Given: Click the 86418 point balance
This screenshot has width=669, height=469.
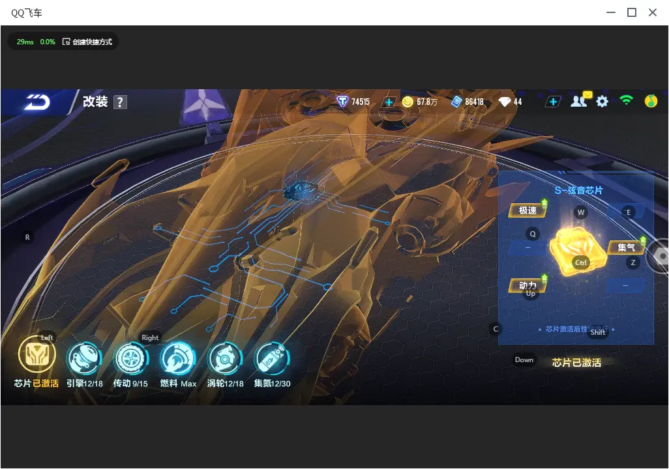Looking at the screenshot, I should tap(474, 102).
